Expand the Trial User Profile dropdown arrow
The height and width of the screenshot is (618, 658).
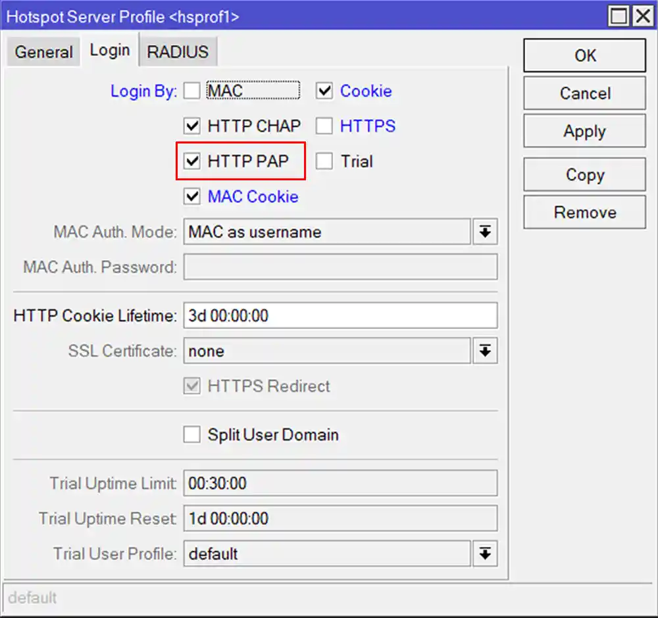[485, 554]
